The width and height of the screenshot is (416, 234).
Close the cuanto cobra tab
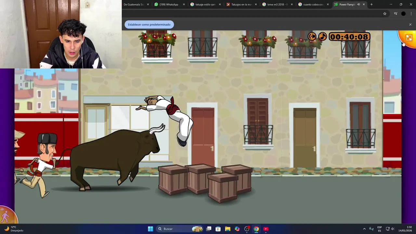click(x=328, y=5)
